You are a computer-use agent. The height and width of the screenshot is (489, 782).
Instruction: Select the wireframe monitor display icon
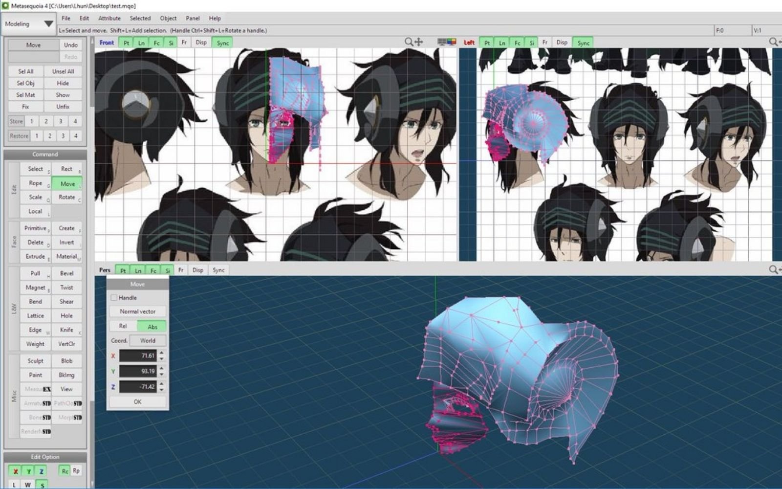pyautogui.click(x=442, y=43)
